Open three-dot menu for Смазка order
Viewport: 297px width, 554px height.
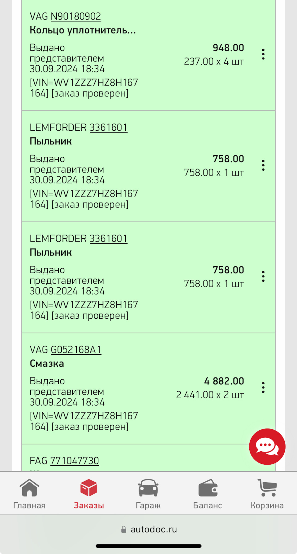[263, 388]
